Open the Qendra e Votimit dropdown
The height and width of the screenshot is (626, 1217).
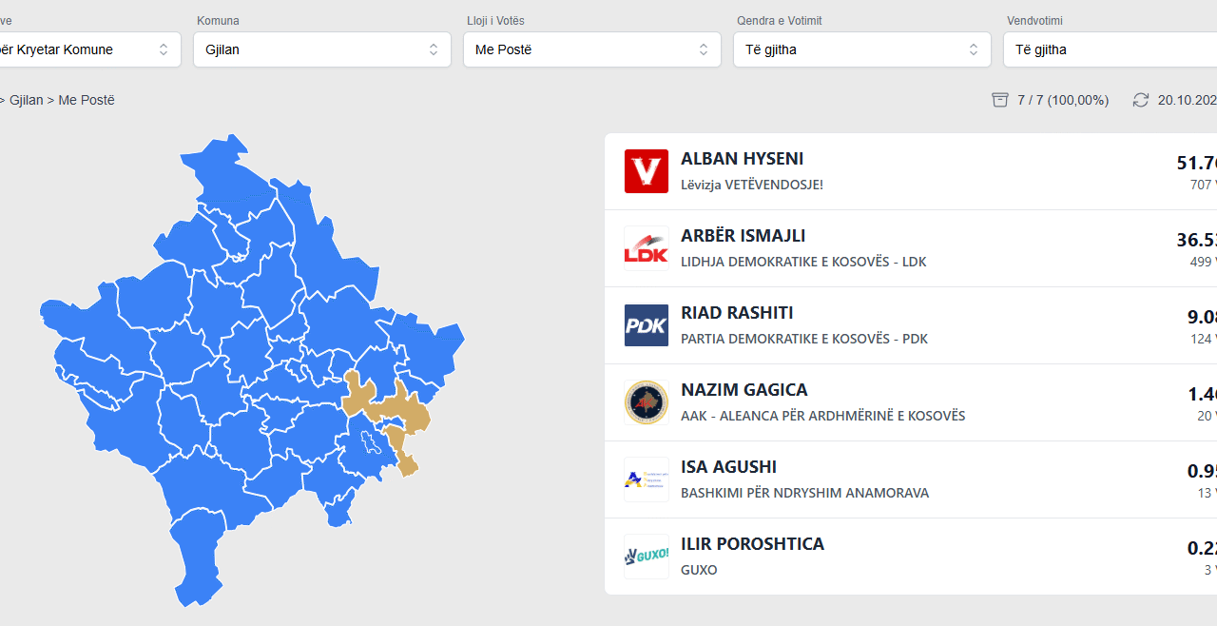pos(861,49)
